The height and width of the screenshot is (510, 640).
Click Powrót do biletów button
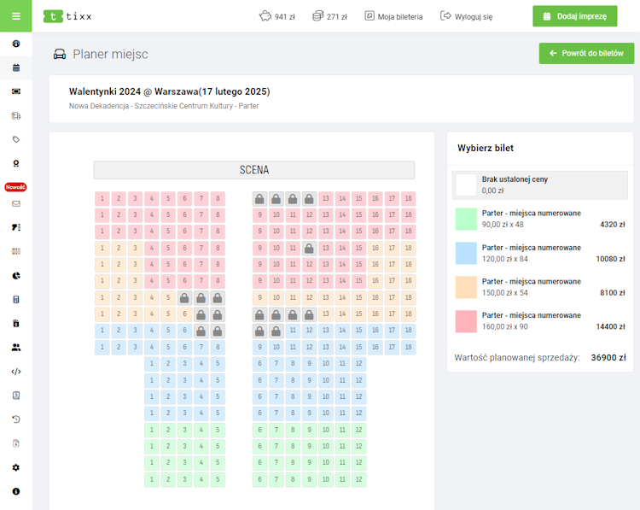click(586, 53)
